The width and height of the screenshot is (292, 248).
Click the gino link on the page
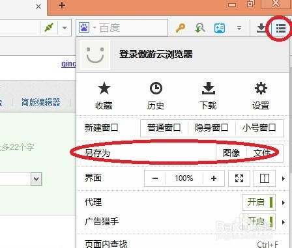68,64
